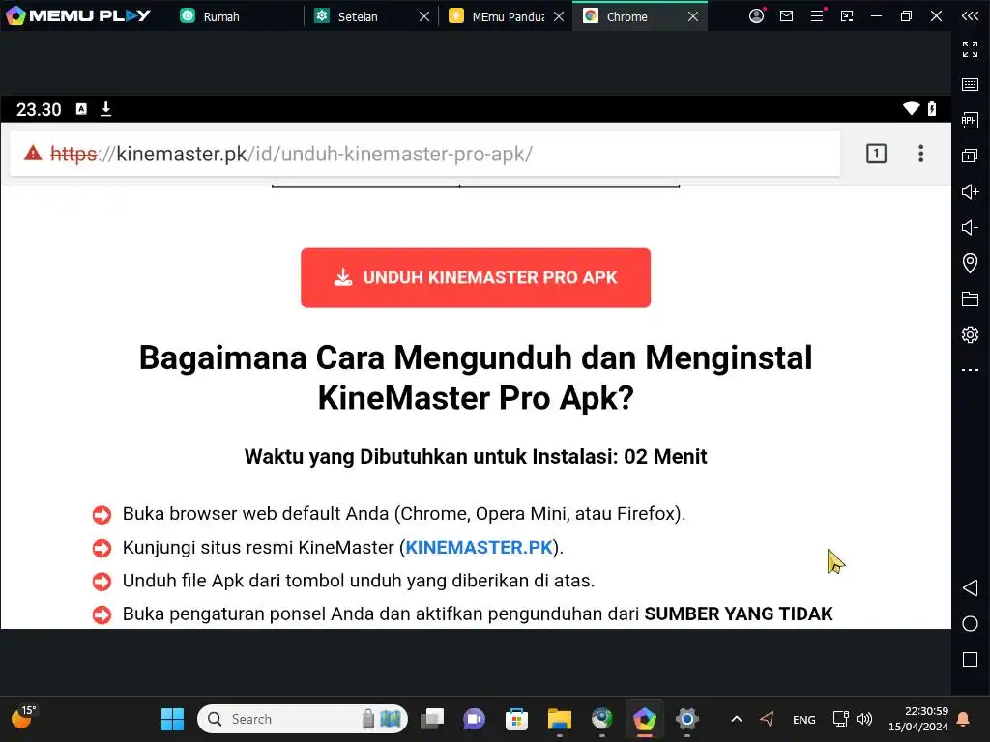
Task: Open the chat app on the taskbar
Action: click(474, 719)
